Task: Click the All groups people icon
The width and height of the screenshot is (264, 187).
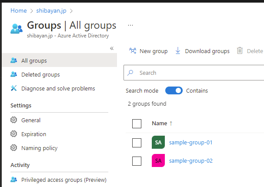Action: (13, 60)
